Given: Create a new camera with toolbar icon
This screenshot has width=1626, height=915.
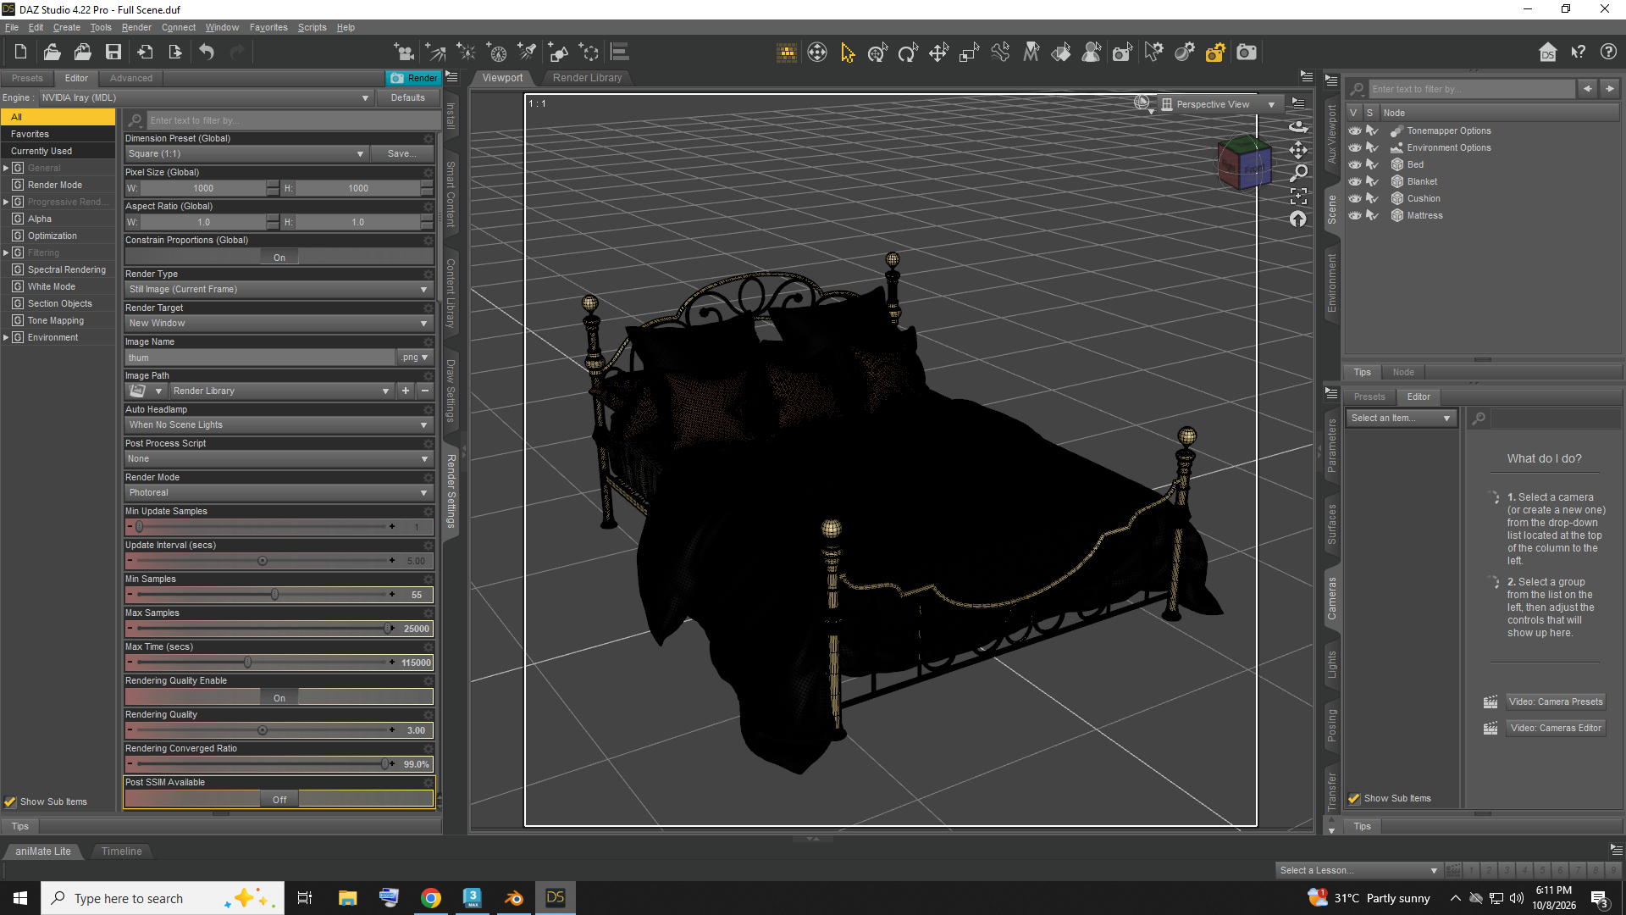Looking at the screenshot, I should (404, 53).
